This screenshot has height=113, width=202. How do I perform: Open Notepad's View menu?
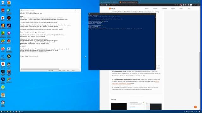tap(31, 12)
